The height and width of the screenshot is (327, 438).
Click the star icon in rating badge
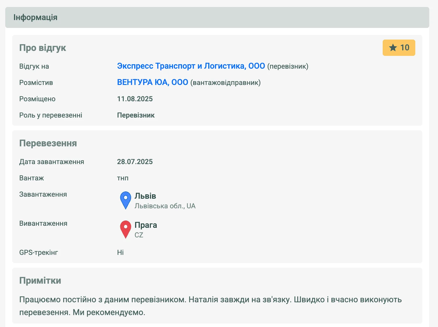393,48
